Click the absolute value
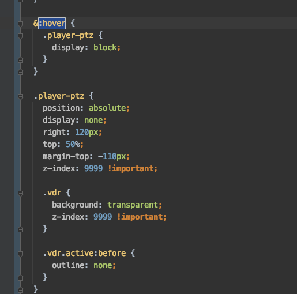Viewport: 297px width, 294px height. pos(107,108)
